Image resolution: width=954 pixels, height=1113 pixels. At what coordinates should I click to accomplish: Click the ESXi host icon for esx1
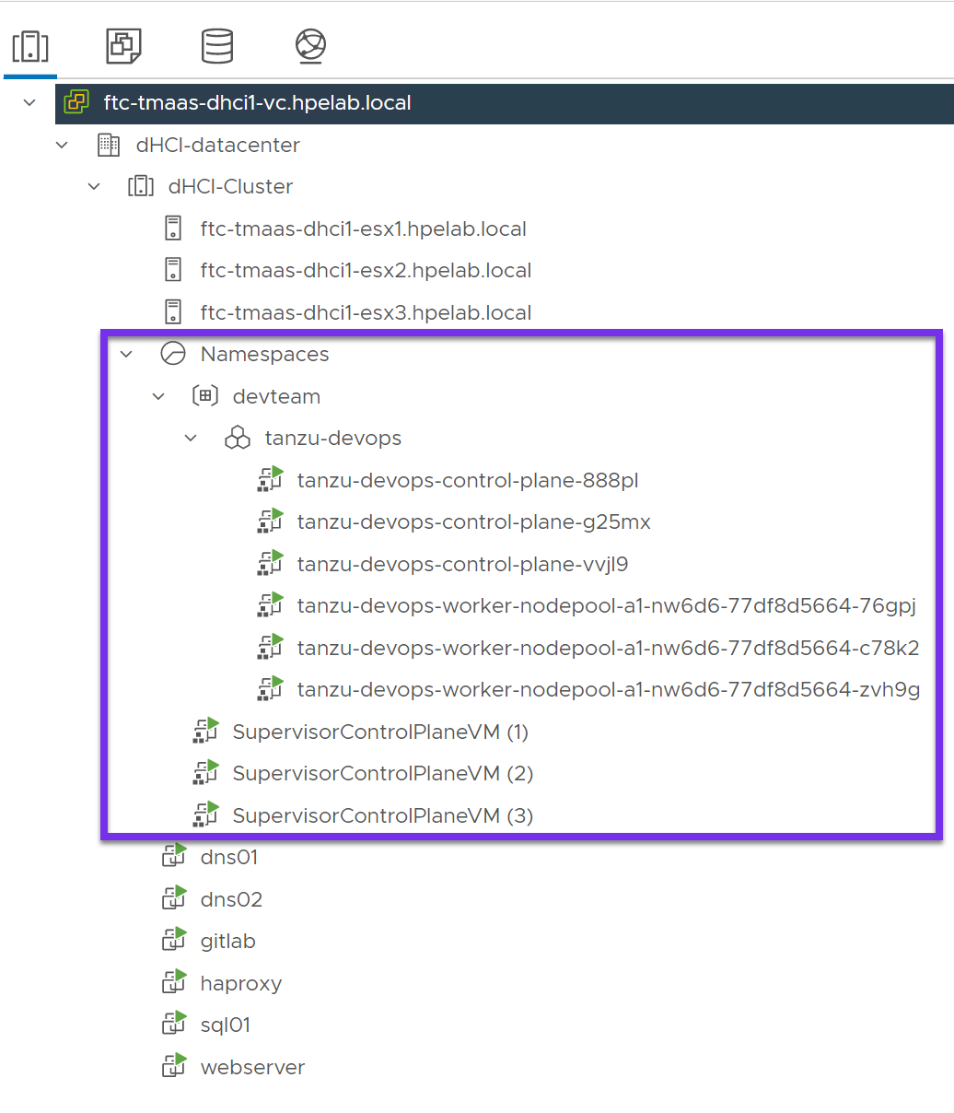[x=173, y=228]
